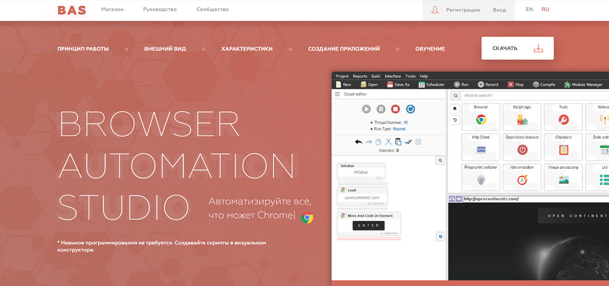609x286 pixels.
Task: Click the history icon in actions sidebar
Action: (x=455, y=120)
